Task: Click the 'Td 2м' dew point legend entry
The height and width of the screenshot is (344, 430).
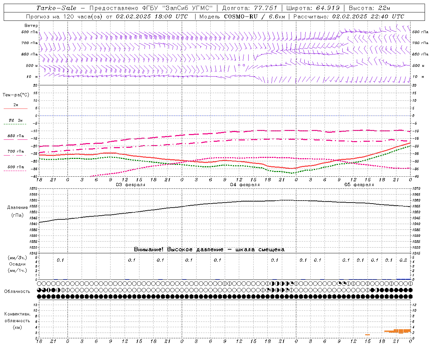Action: click(x=16, y=120)
